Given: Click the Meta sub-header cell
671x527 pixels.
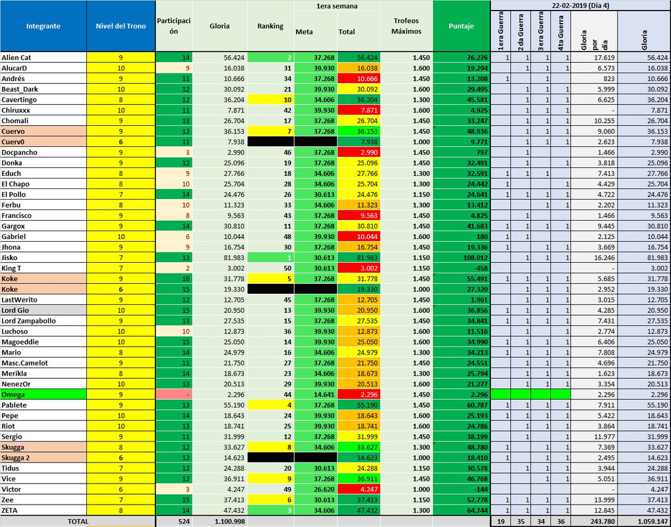Looking at the screenshot, I should pos(315,32).
